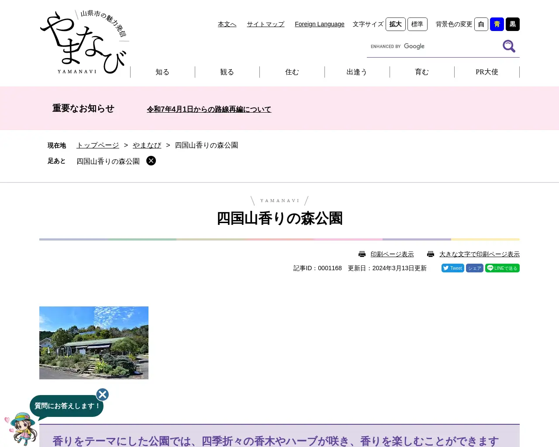Select the 青 (blue) background color swatch
The height and width of the screenshot is (447, 559).
pyautogui.click(x=497, y=24)
